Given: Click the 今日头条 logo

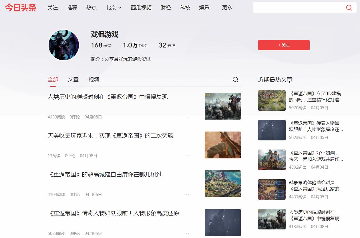Looking at the screenshot, I should coord(21,8).
